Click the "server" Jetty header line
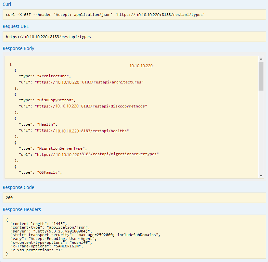The width and height of the screenshot is (268, 262). pos(51,231)
